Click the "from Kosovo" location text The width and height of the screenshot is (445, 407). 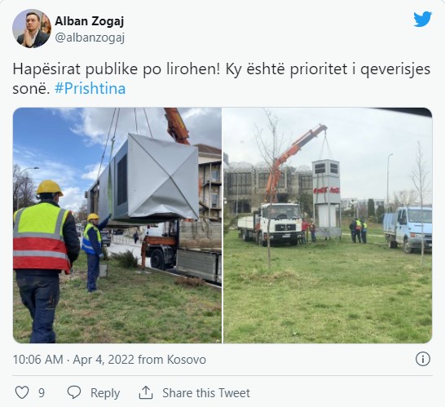172,360
